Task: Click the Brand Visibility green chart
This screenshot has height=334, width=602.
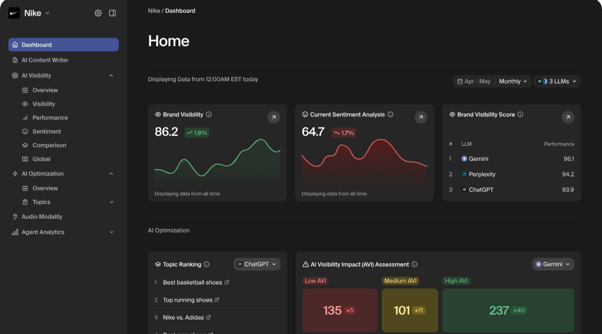Action: [x=217, y=163]
